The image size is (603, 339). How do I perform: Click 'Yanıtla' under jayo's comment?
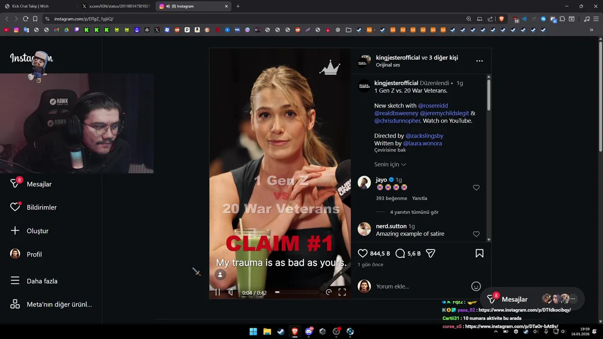420,198
